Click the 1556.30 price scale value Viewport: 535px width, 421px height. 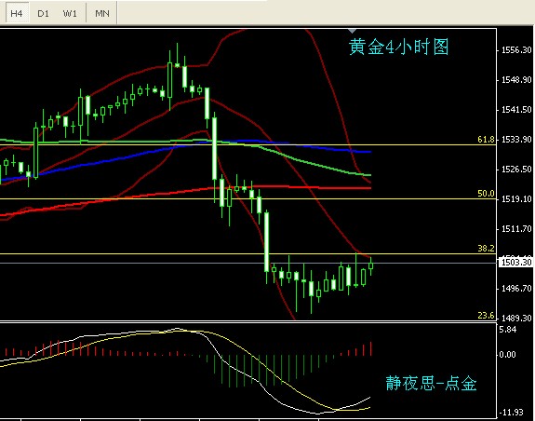(x=516, y=50)
